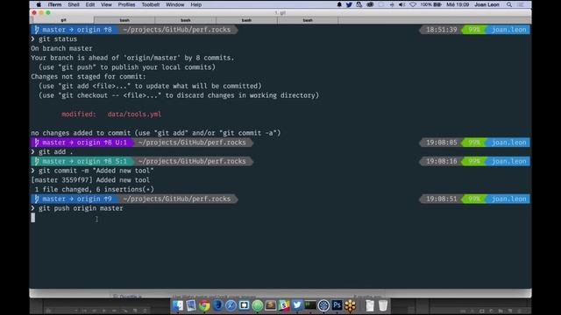Click the volume icon in menu bar

pos(401,4)
